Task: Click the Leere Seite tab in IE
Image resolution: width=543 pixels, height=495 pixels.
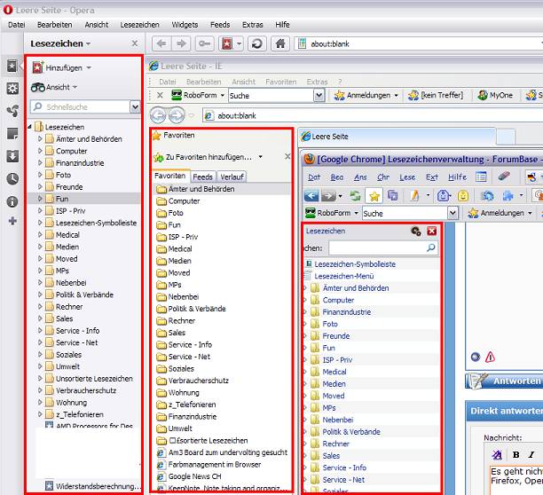Action: 397,137
